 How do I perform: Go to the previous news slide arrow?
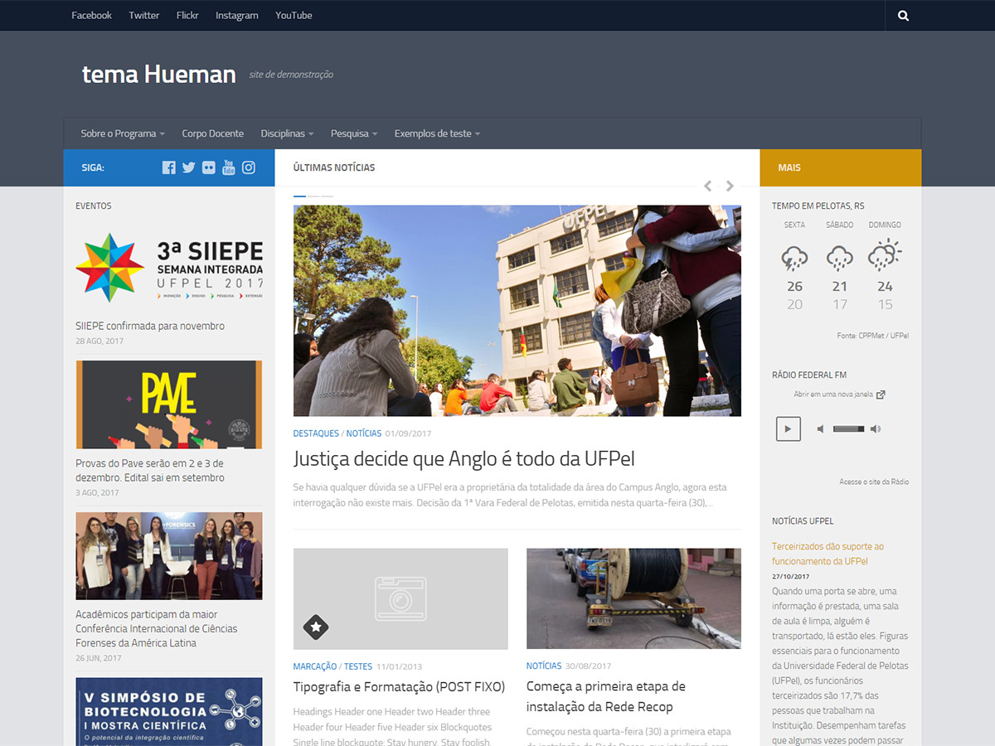(707, 186)
